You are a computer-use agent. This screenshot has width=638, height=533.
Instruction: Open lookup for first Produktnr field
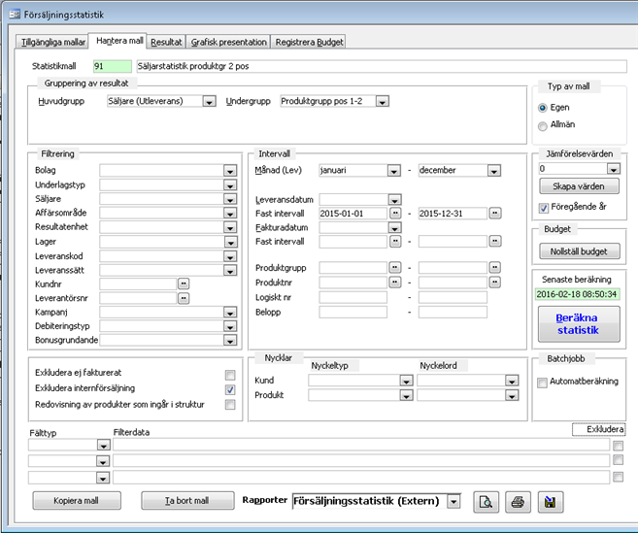[394, 283]
